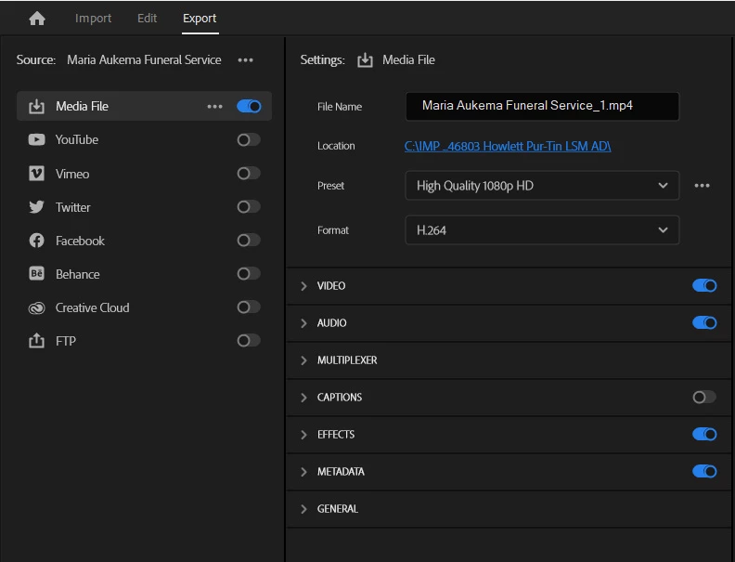Open the Preset dropdown
Viewport: 735px width, 562px height.
(542, 186)
